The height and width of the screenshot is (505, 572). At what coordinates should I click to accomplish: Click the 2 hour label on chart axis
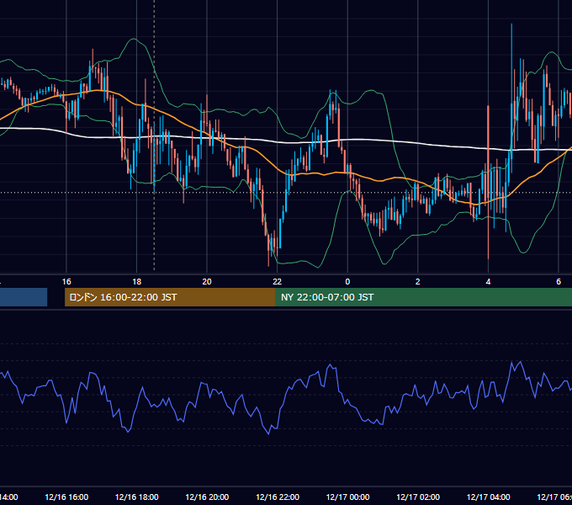pyautogui.click(x=418, y=281)
